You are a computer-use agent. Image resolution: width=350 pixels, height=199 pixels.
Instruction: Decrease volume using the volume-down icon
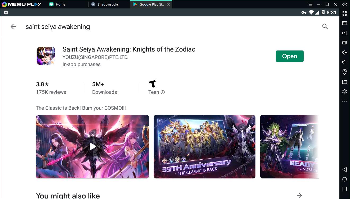(344, 62)
